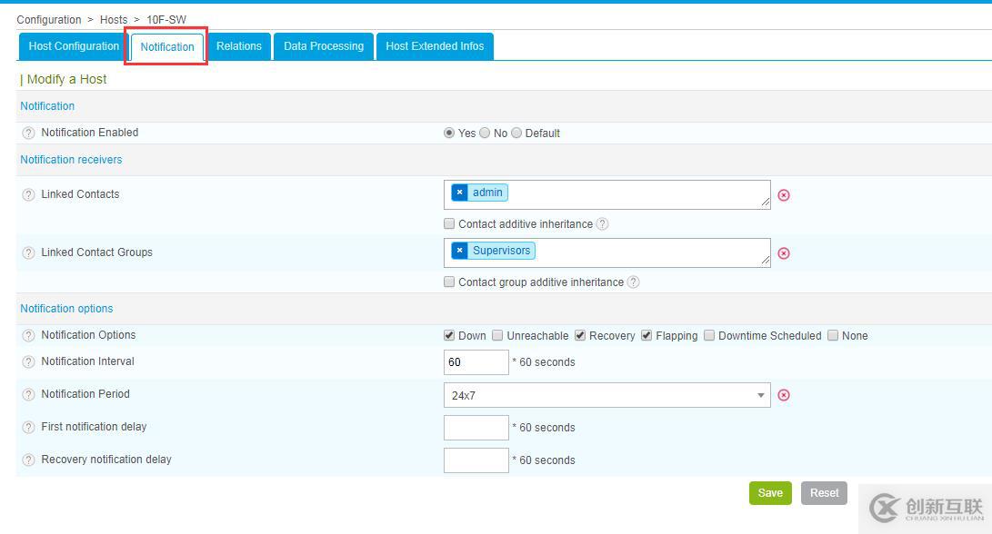The height and width of the screenshot is (534, 992).
Task: Click the First notification delay field
Action: pyautogui.click(x=476, y=428)
